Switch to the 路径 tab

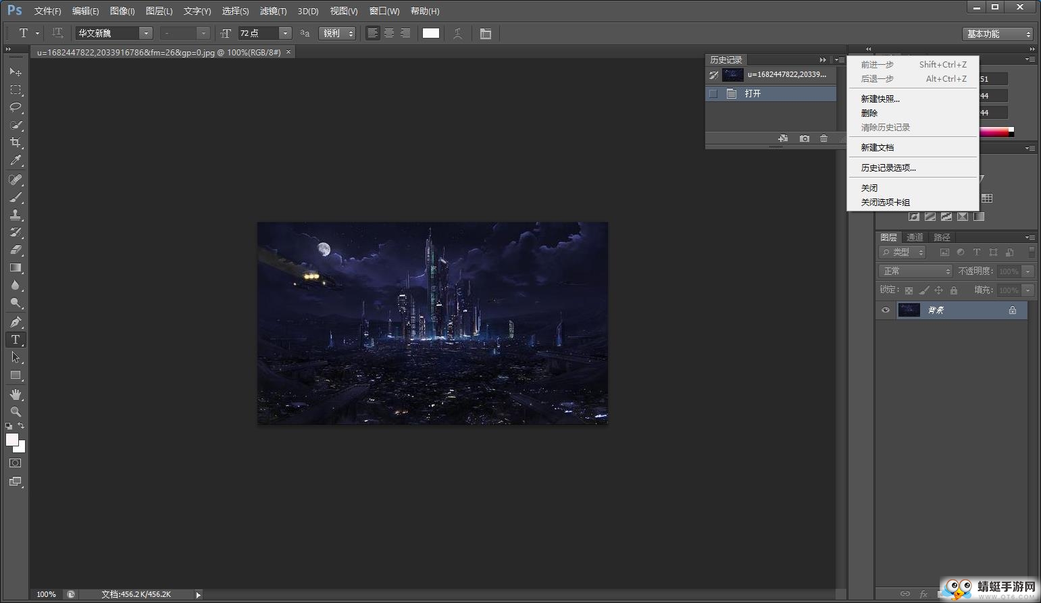coord(942,237)
